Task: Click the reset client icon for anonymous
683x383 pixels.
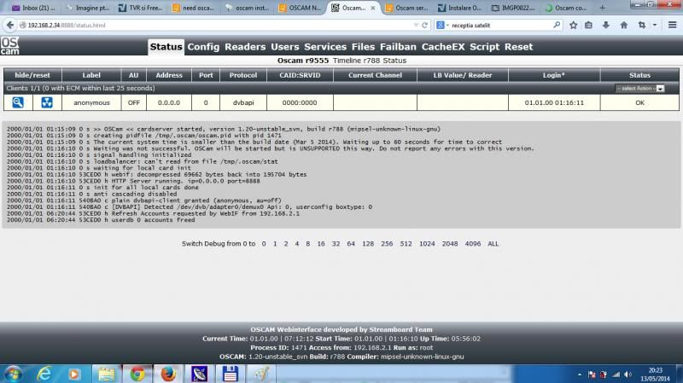Action: coord(47,103)
